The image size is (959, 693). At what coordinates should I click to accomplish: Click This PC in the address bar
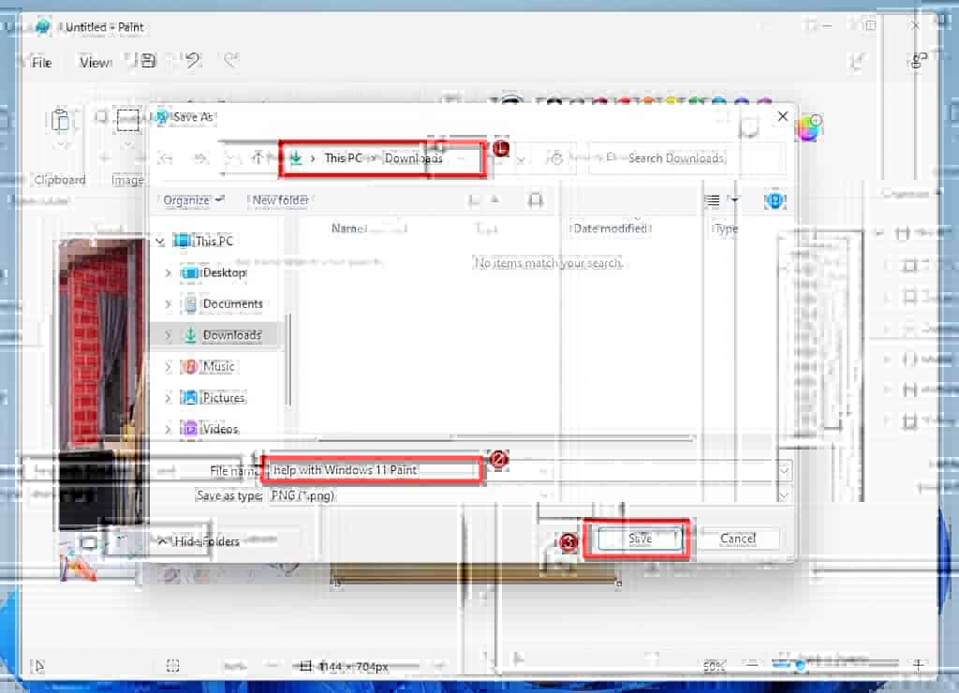(343, 158)
